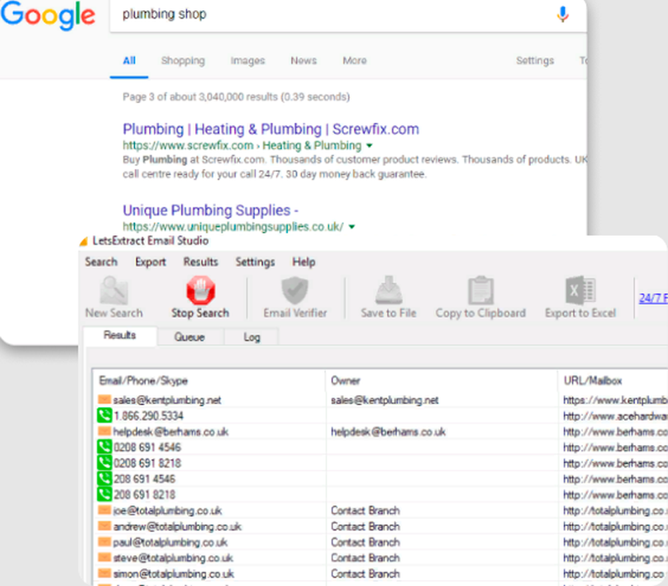Screen dimensions: 668x586
Task: Select the All tab in Google search
Action: [x=129, y=61]
